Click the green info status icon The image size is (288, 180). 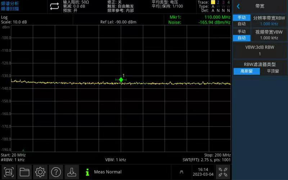(x=87, y=172)
